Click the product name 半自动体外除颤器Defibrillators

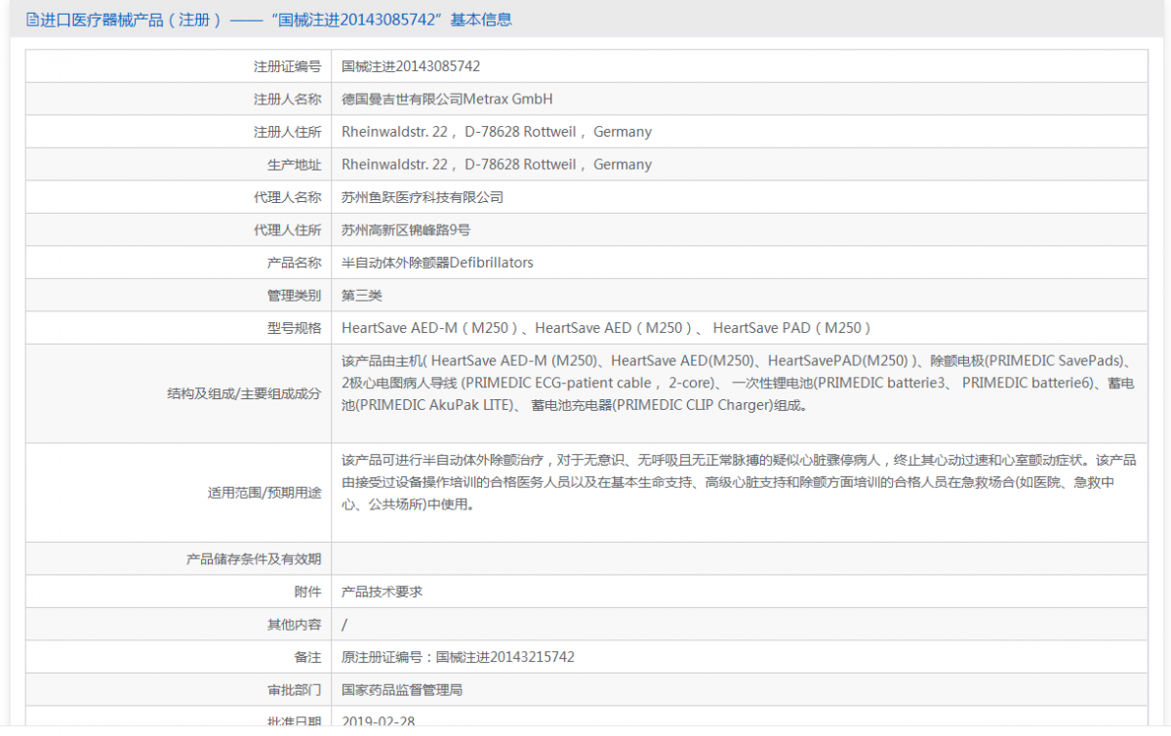(x=437, y=263)
